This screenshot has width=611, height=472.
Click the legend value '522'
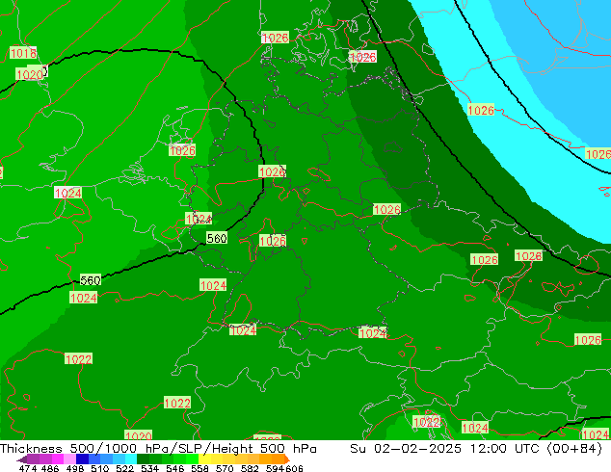tap(124, 468)
